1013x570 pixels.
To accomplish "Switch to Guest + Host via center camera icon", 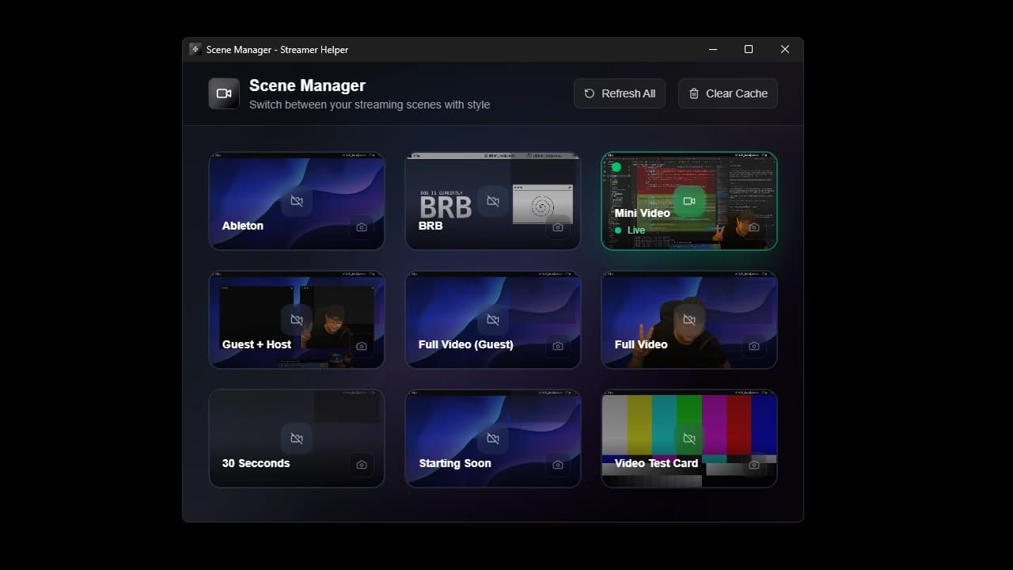I will 297,320.
